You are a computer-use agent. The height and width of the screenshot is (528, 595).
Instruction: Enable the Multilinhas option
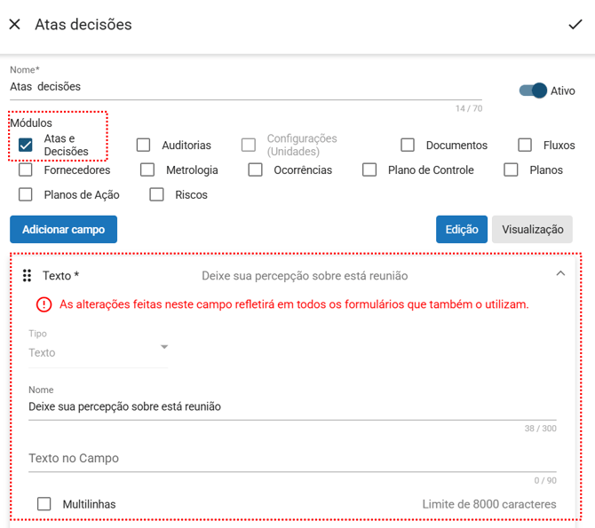(44, 504)
